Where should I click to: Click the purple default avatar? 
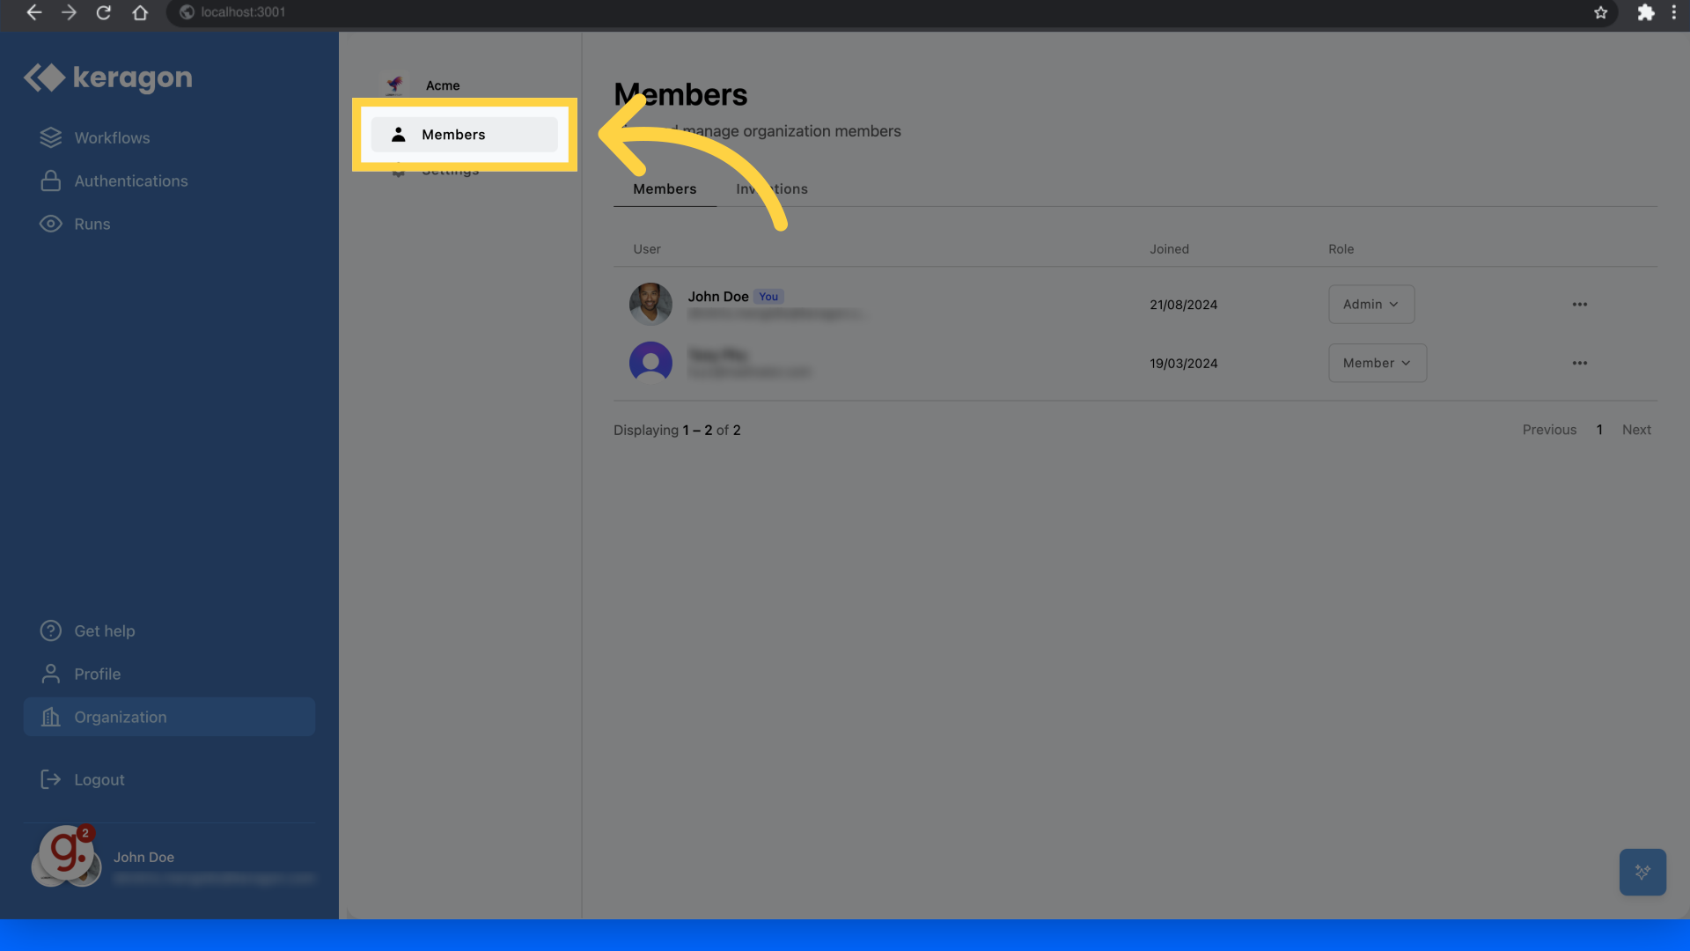point(650,363)
